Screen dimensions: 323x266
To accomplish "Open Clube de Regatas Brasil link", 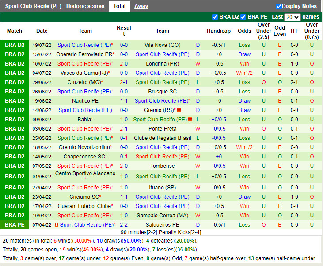I will coord(162,138).
